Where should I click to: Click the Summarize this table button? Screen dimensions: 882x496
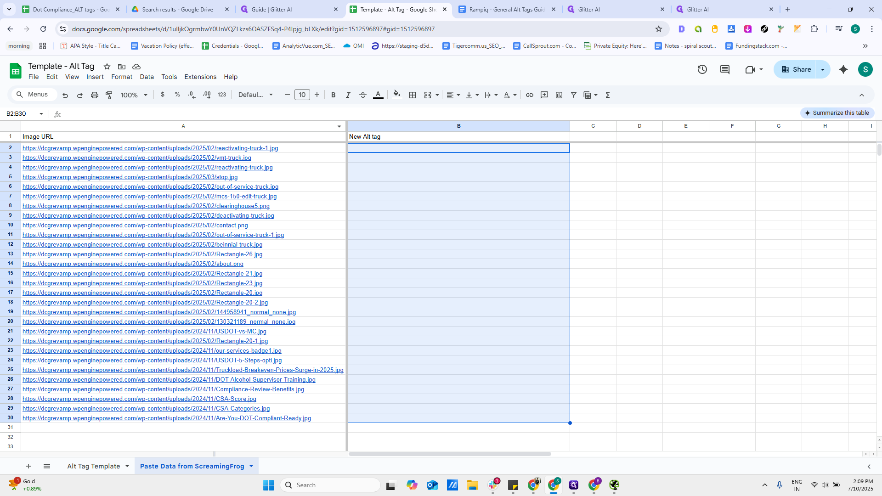click(837, 113)
